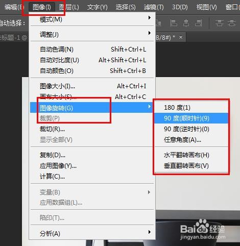Open the 图像(I) menu

(x=42, y=7)
